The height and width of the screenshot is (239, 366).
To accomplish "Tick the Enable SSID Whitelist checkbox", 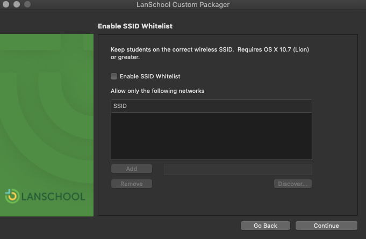I will tap(114, 76).
